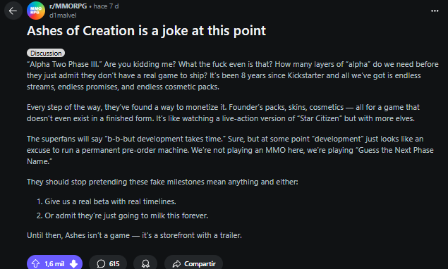Open comments via the speech bubble icon

coord(101,264)
